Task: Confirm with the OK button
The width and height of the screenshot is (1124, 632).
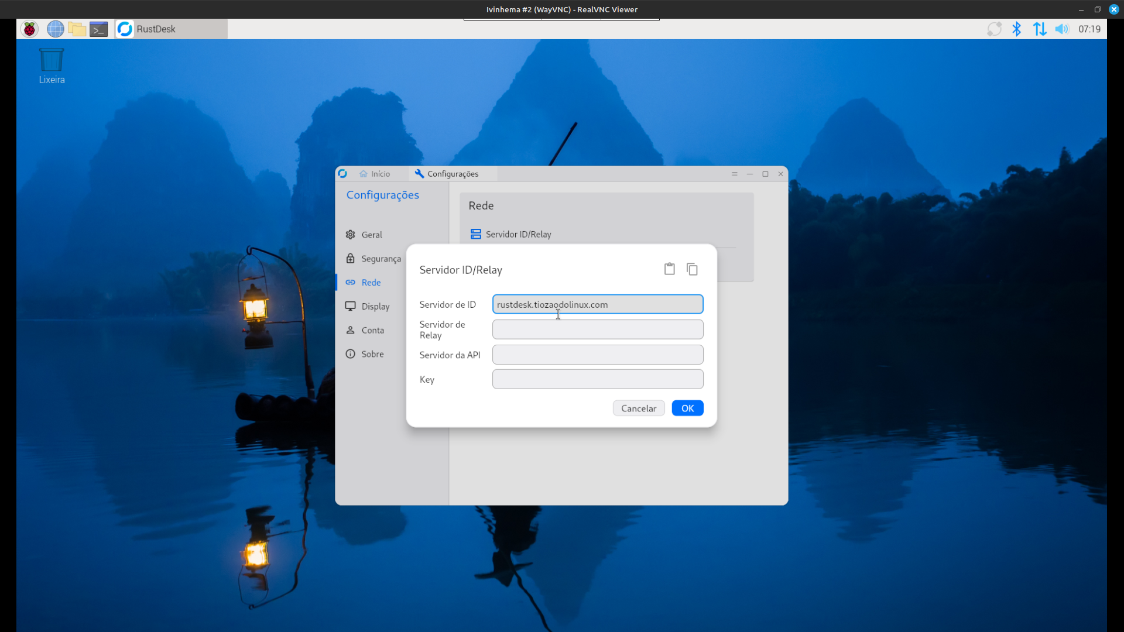Action: (687, 408)
